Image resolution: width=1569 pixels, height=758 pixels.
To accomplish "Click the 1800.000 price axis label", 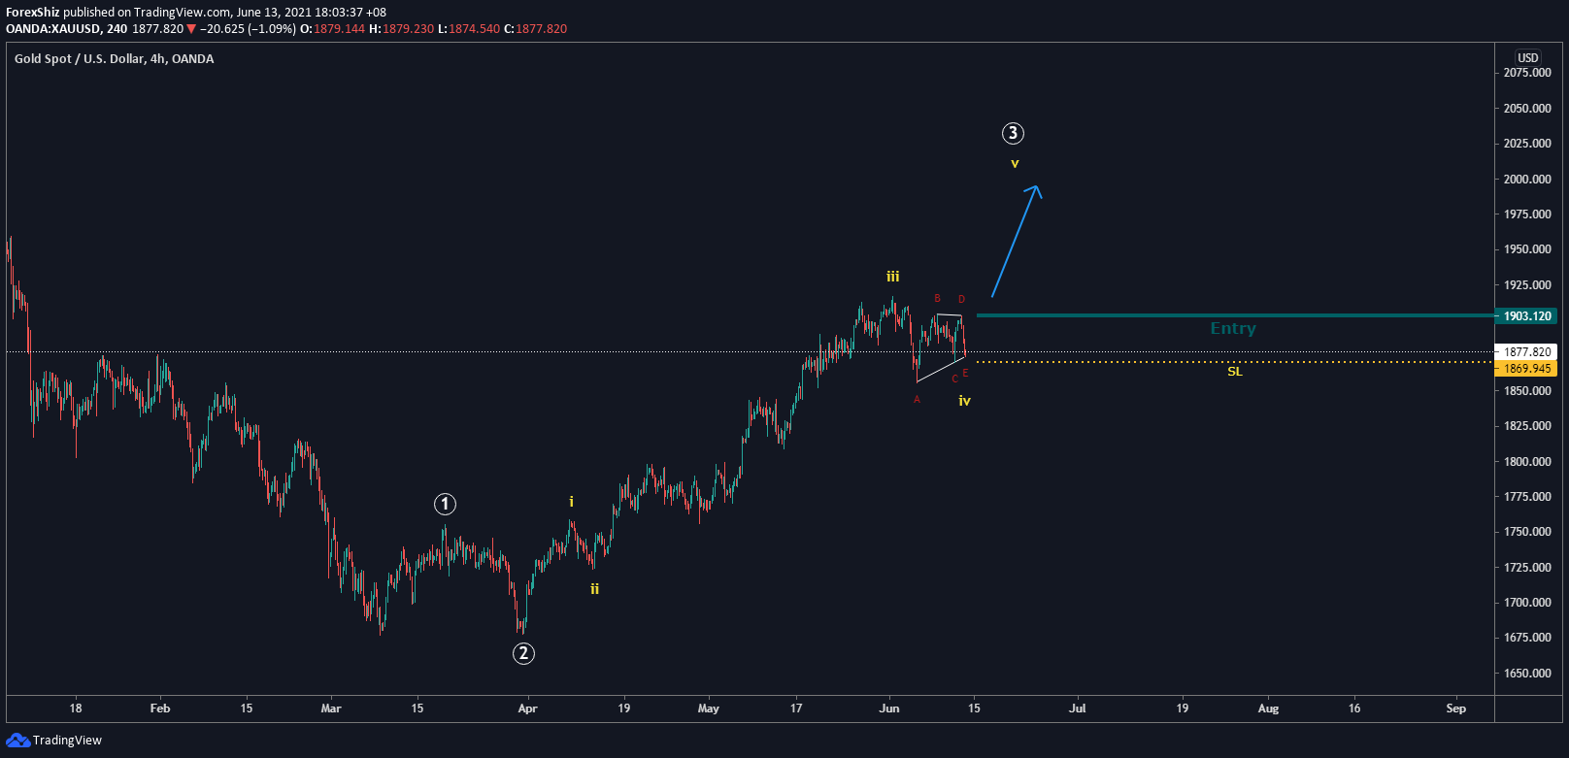I will (1527, 462).
